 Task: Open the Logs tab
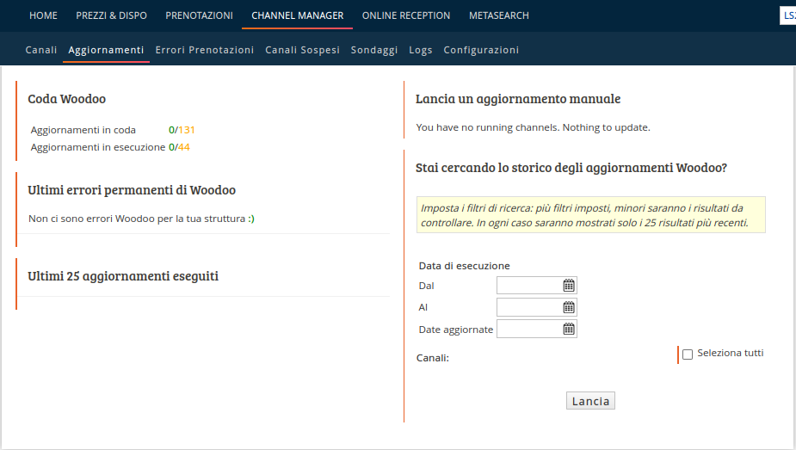click(421, 50)
